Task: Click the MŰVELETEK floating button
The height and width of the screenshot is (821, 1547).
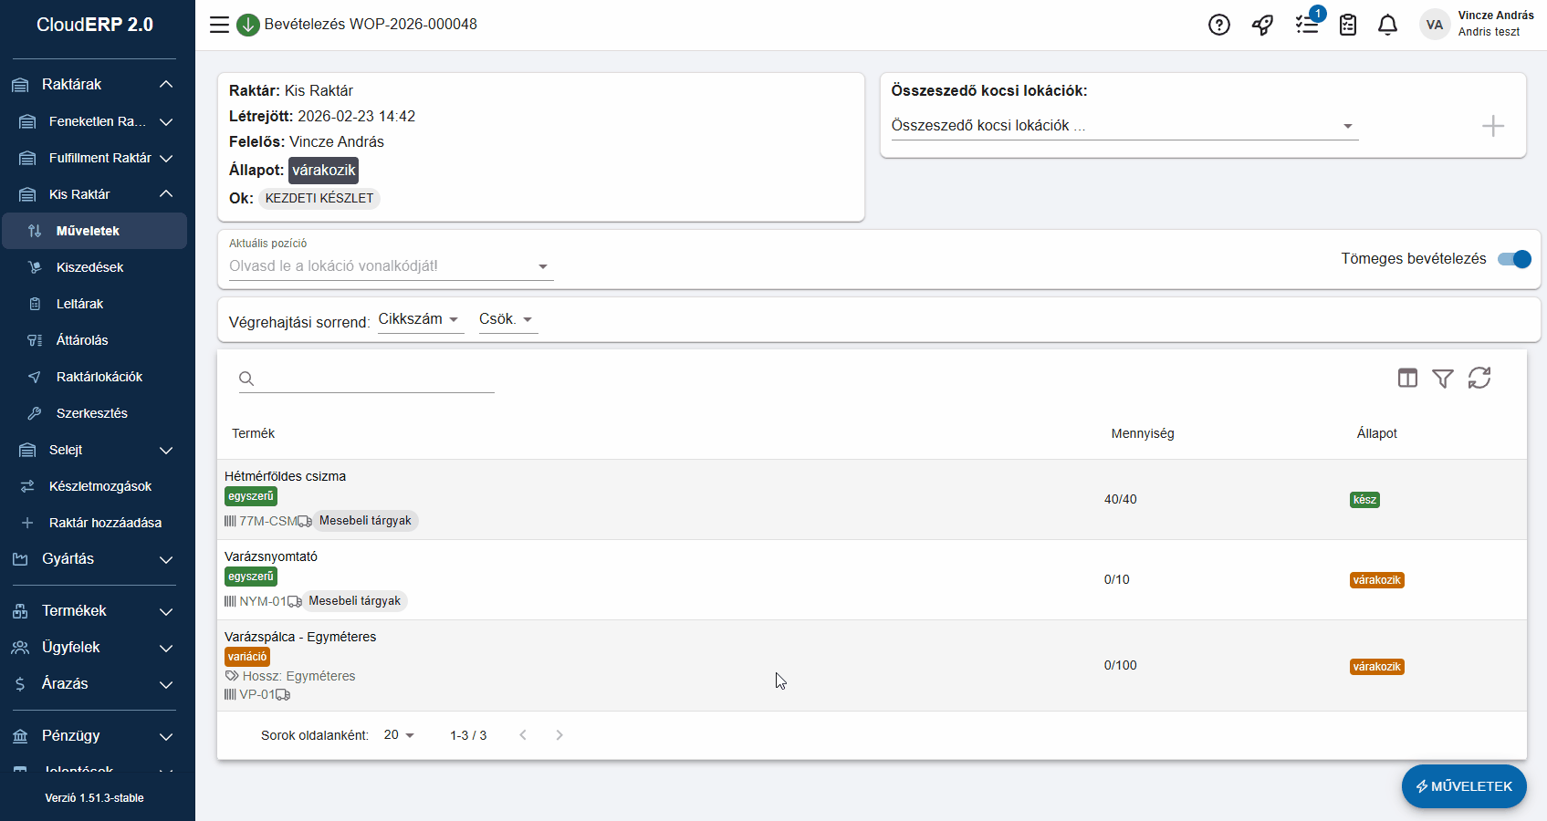Action: point(1463,786)
